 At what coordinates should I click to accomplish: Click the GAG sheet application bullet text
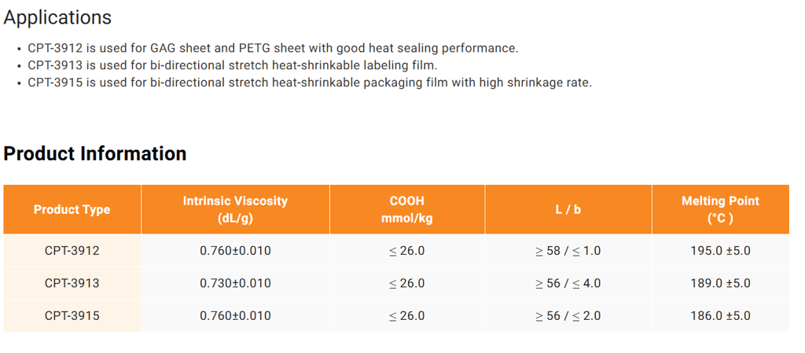pyautogui.click(x=273, y=48)
